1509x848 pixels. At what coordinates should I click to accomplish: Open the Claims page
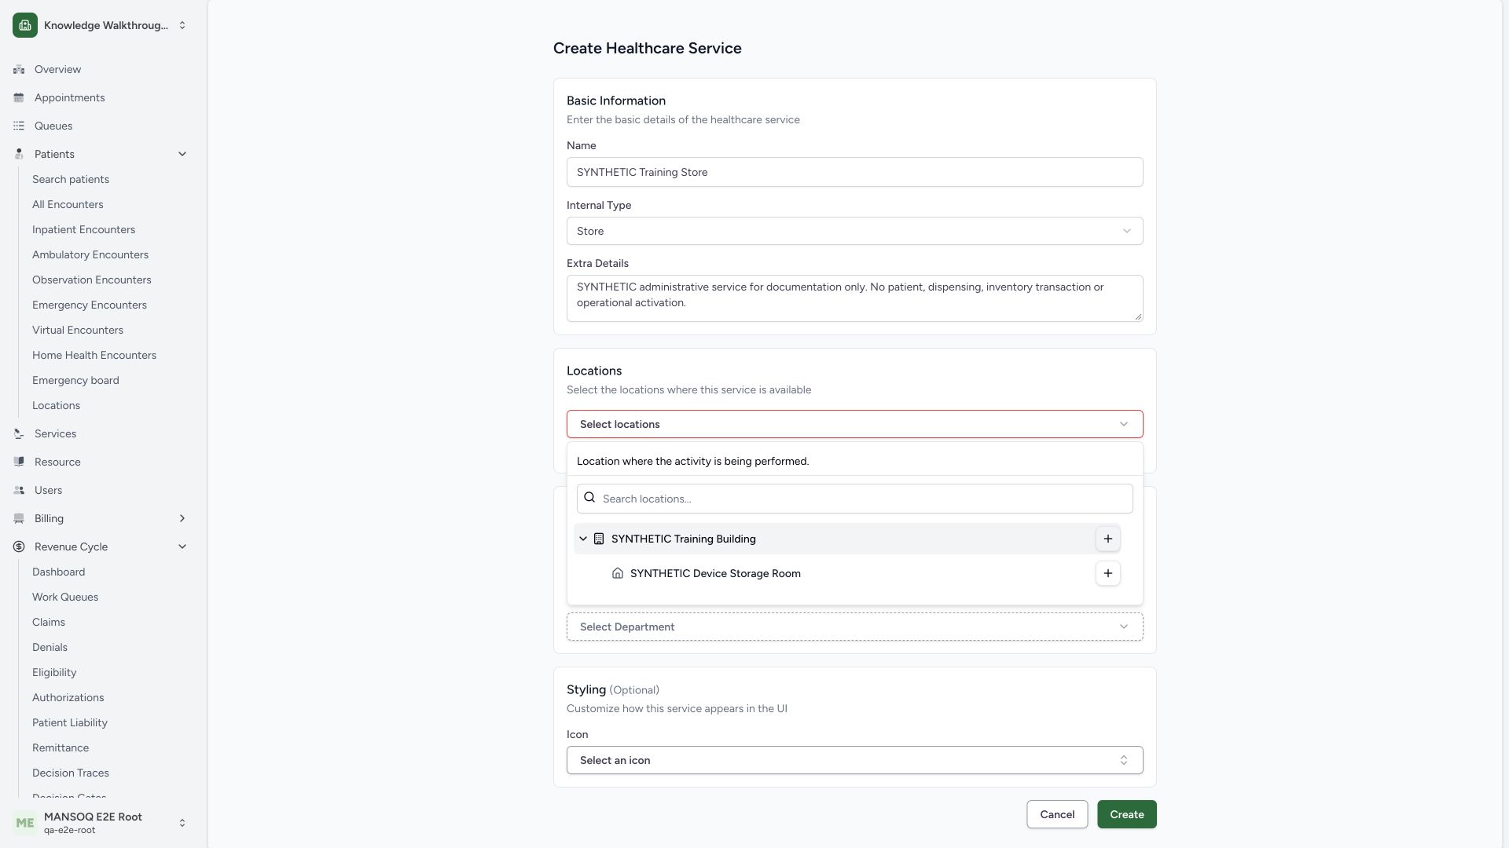pos(49,622)
